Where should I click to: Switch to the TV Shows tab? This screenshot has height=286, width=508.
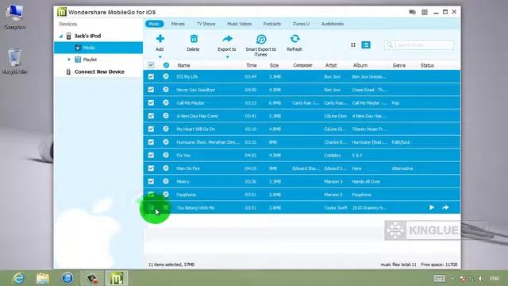(x=206, y=24)
